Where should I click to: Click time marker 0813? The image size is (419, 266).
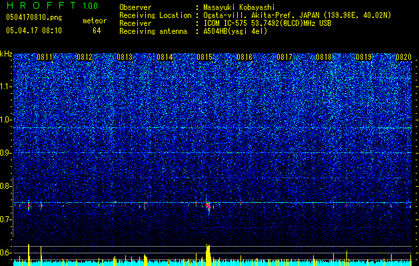pos(125,57)
